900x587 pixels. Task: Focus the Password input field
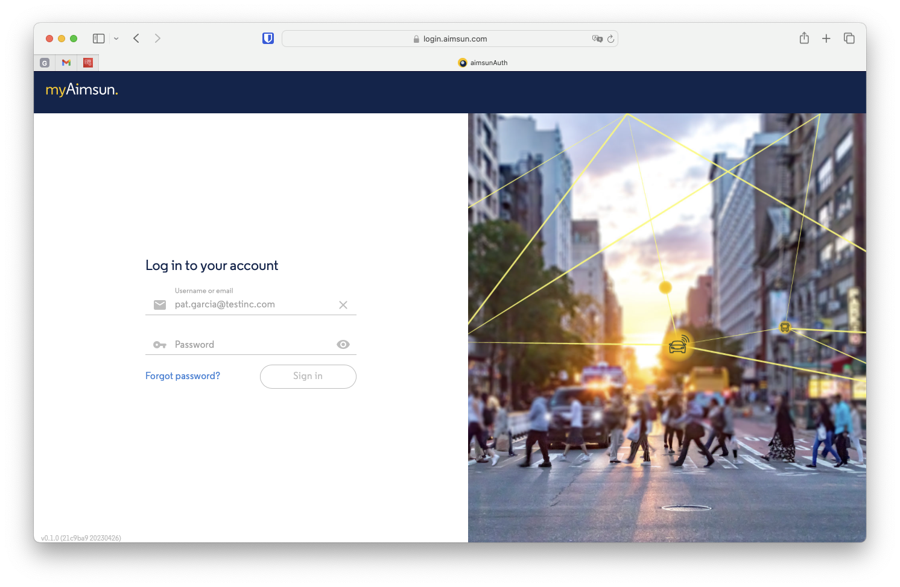(241, 344)
